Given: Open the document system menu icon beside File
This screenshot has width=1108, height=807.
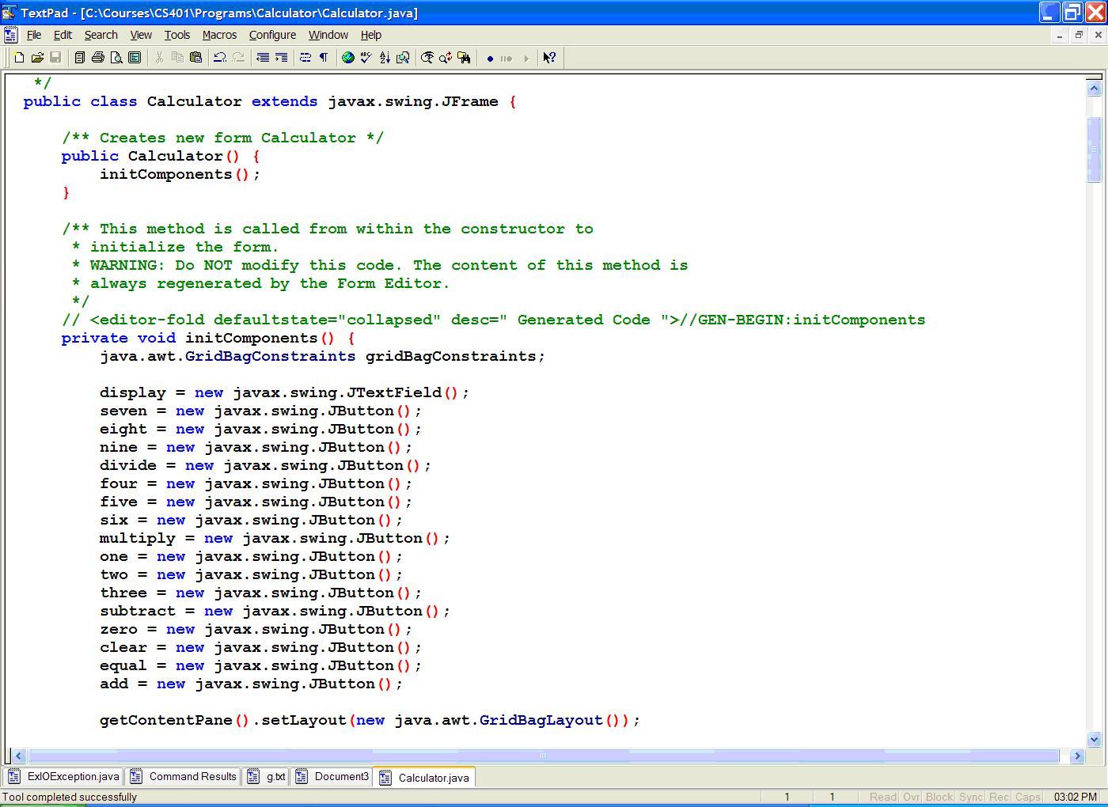Looking at the screenshot, I should point(10,35).
